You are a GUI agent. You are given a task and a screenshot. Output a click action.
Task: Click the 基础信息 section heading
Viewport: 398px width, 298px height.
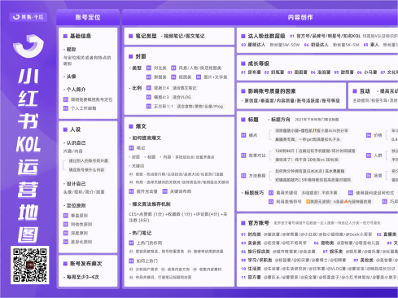(81, 36)
